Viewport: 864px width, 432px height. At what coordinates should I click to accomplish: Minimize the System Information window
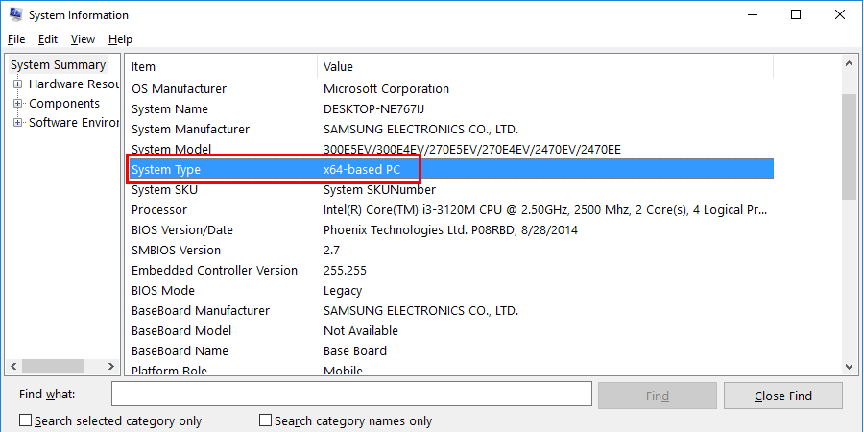point(751,14)
